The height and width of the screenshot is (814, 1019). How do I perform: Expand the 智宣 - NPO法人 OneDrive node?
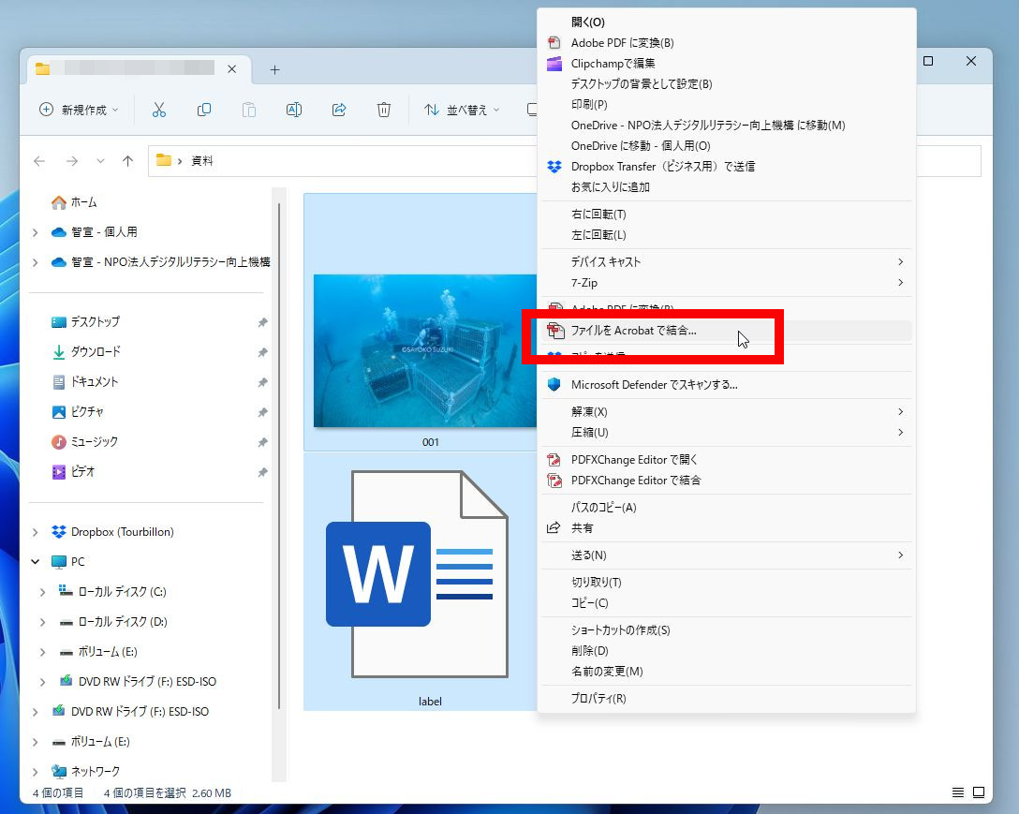click(x=35, y=262)
